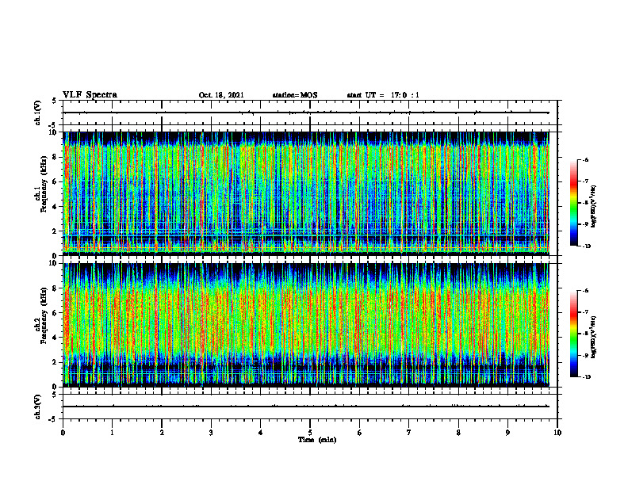This screenshot has width=628, height=485.
Task: Click the "9" time axis tick label
Action: tap(507, 433)
